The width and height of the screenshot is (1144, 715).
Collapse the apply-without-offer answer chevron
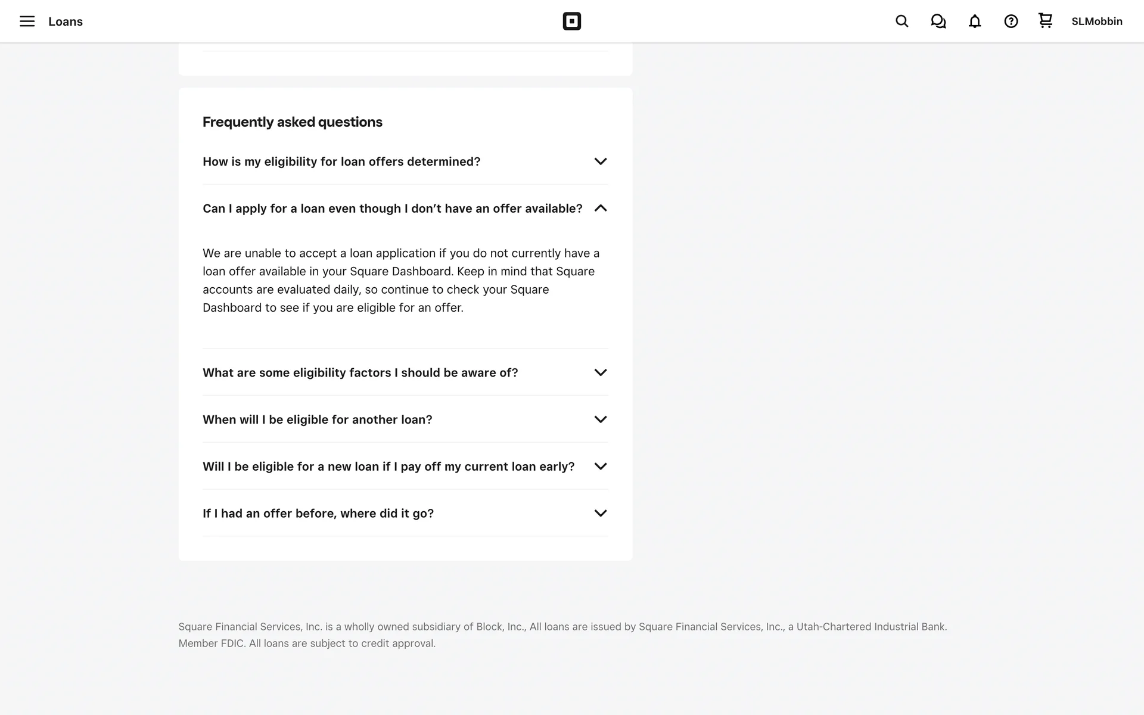tap(600, 208)
